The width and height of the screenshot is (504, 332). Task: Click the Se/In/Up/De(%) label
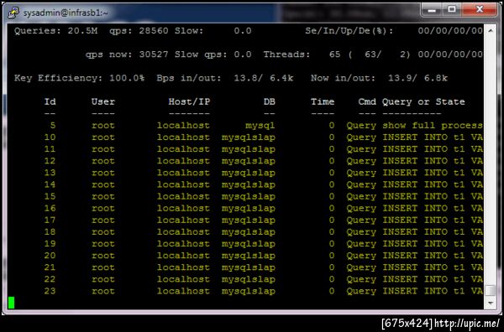(349, 31)
